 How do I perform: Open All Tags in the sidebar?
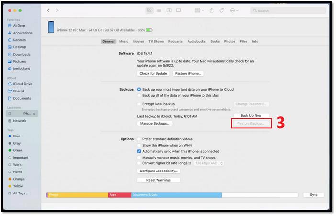(x=21, y=193)
